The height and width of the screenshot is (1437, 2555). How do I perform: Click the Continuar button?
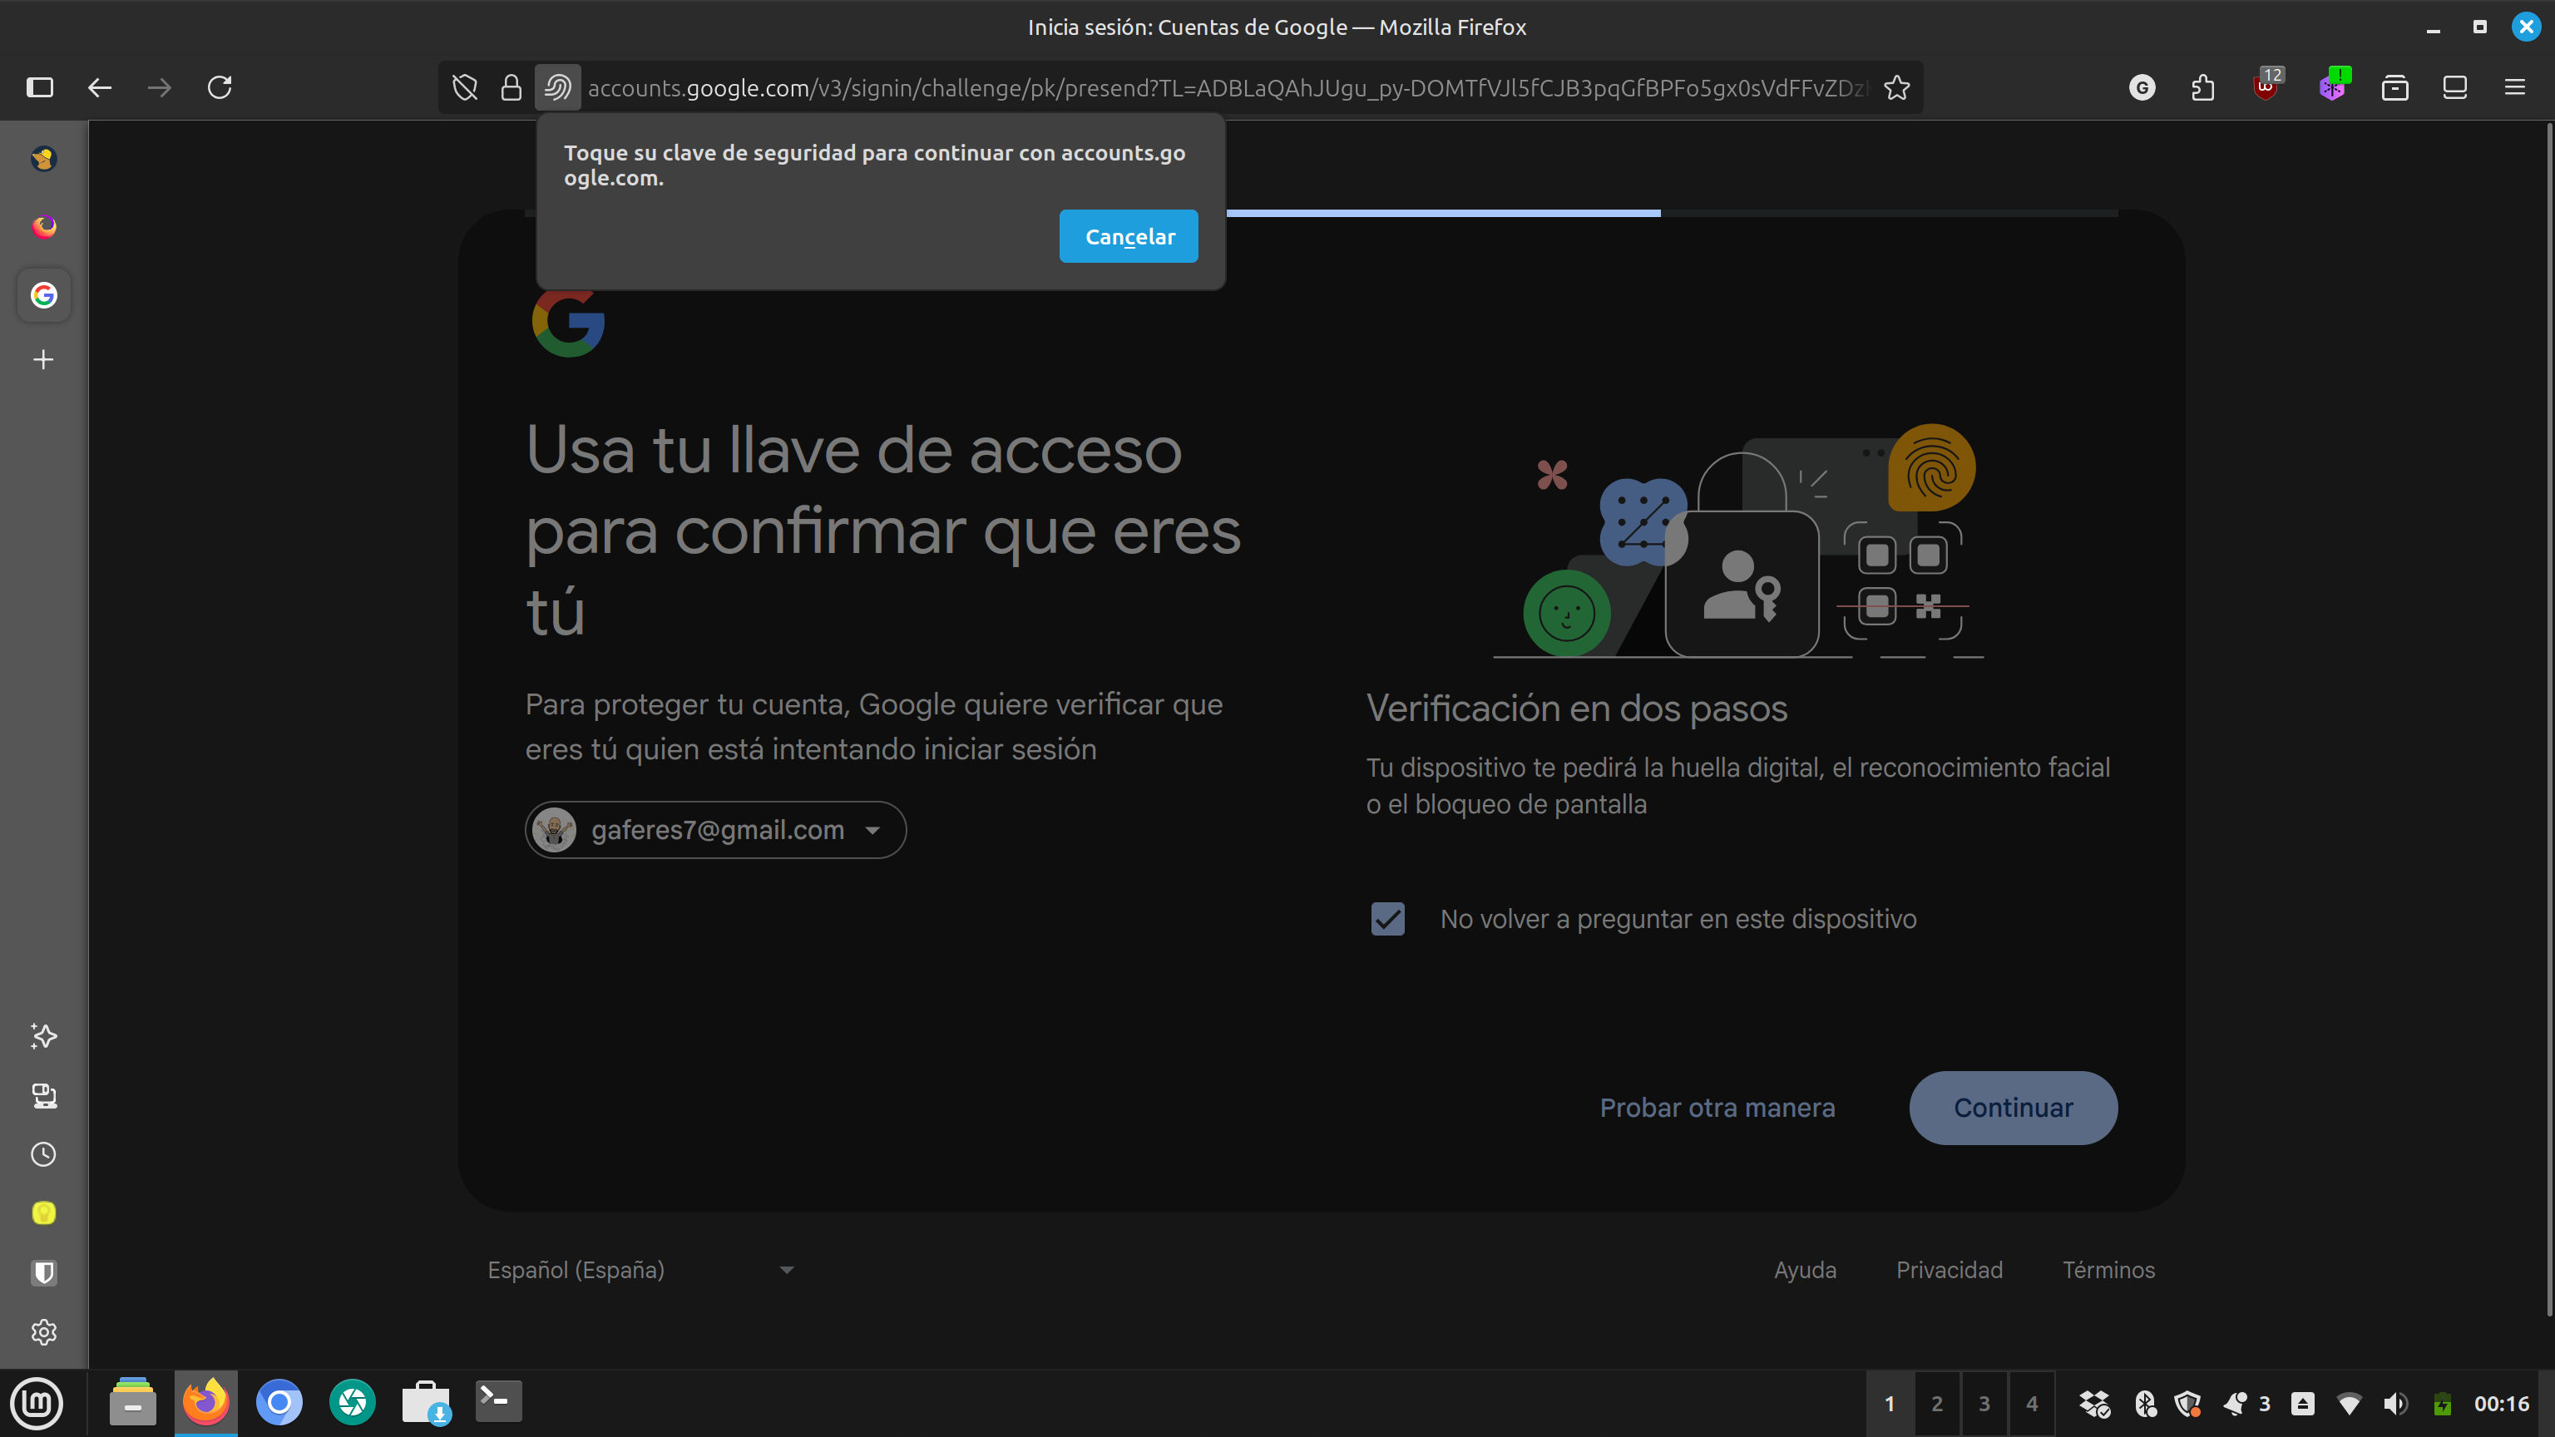(2014, 1108)
